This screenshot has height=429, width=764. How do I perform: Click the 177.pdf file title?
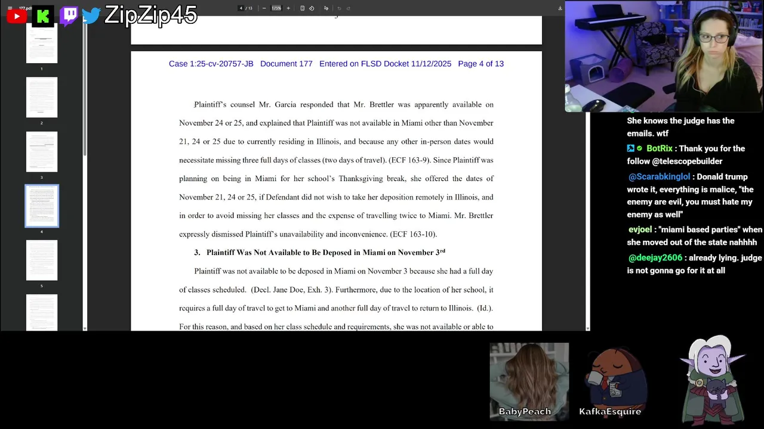point(26,8)
